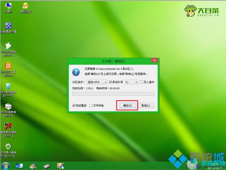This screenshot has height=170, width=226.
Task: Open the 加载更多外置 desktop icon
Action: coord(8,28)
